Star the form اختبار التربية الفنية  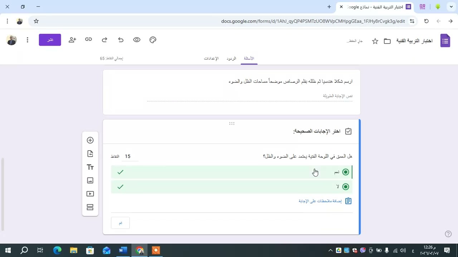[375, 41]
